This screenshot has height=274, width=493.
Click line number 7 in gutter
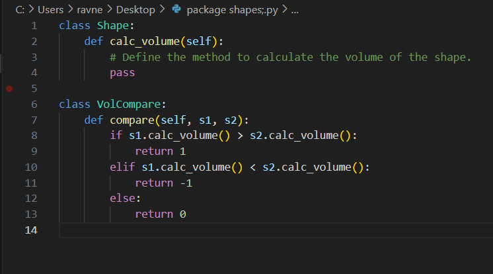click(x=34, y=120)
